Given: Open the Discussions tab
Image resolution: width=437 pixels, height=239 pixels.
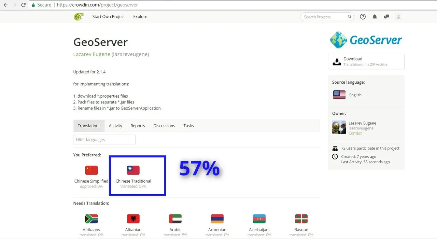Looking at the screenshot, I should point(164,126).
